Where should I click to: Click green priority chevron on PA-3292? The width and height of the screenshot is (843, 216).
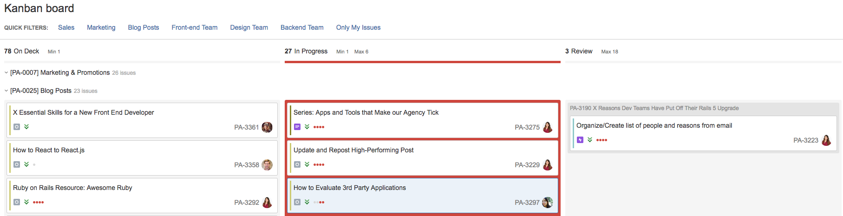point(26,202)
